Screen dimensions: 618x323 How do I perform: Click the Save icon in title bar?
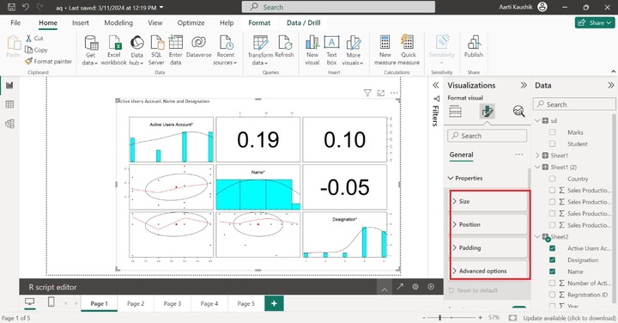tap(11, 7)
